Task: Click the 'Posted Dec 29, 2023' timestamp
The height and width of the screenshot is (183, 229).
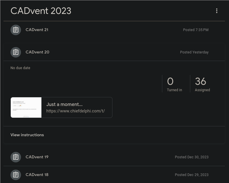Action: [192, 175]
